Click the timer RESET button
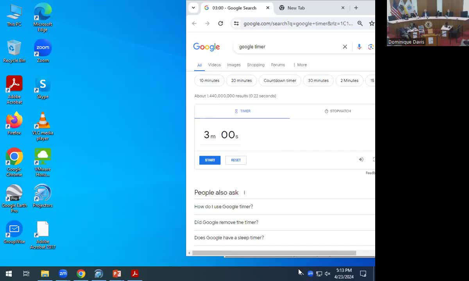 (x=236, y=160)
